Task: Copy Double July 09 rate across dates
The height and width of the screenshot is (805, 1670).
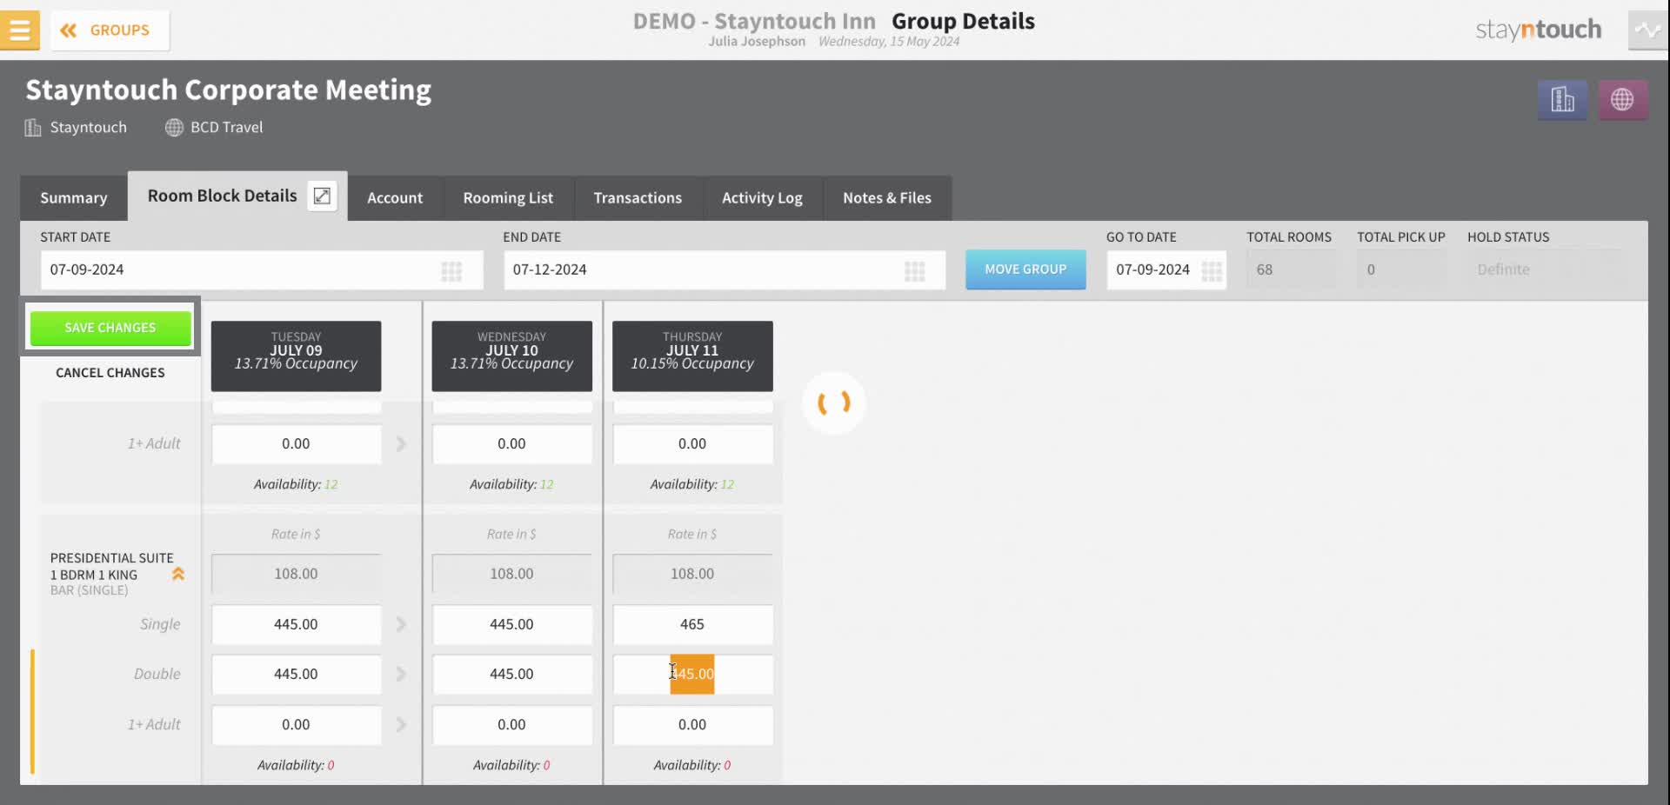Action: coord(401,675)
